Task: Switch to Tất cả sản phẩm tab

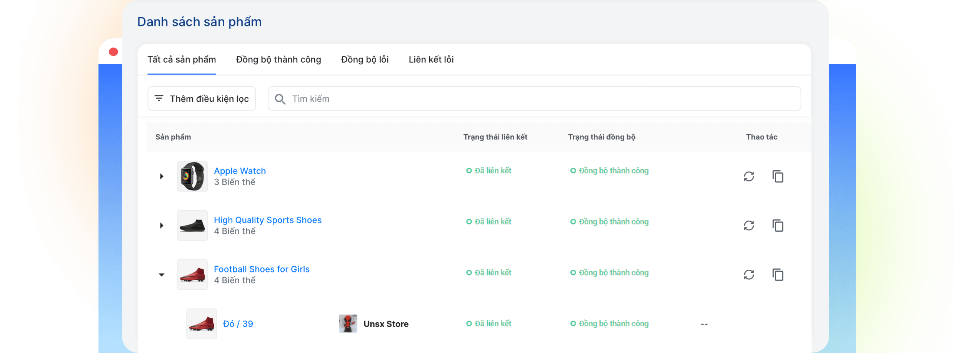Action: tap(182, 59)
